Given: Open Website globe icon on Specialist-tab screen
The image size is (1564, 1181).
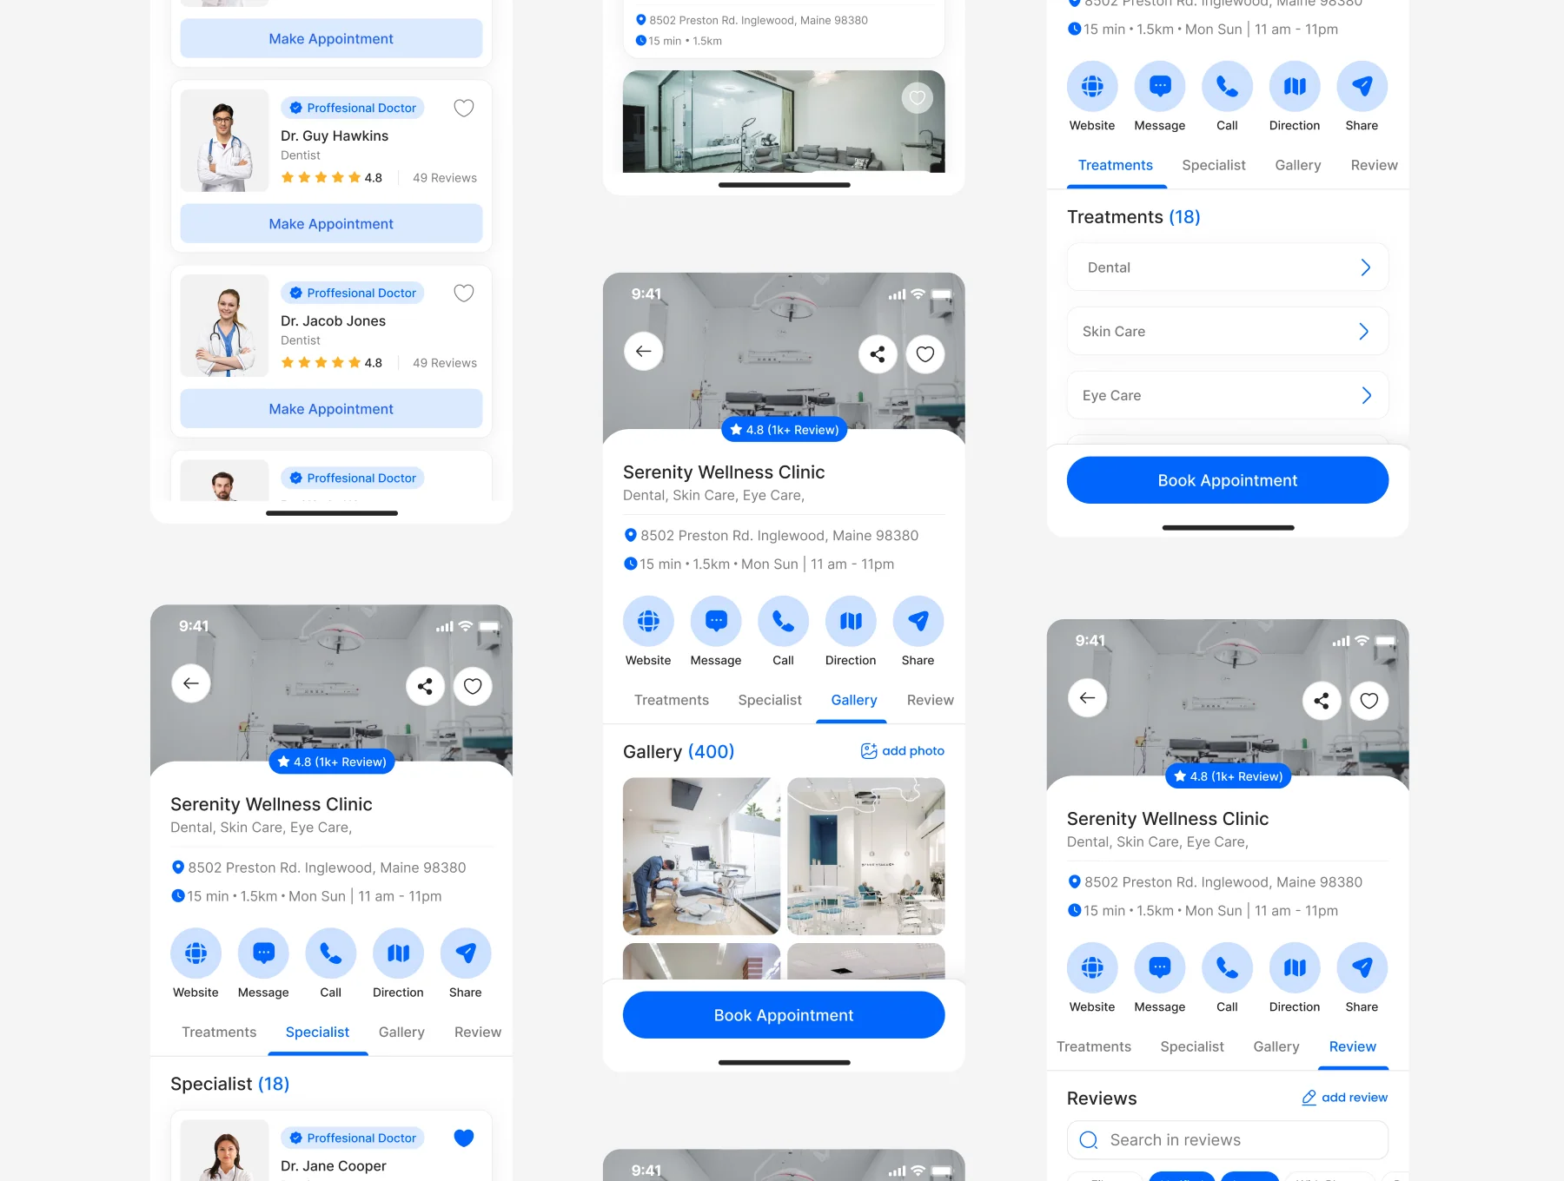Looking at the screenshot, I should [195, 953].
